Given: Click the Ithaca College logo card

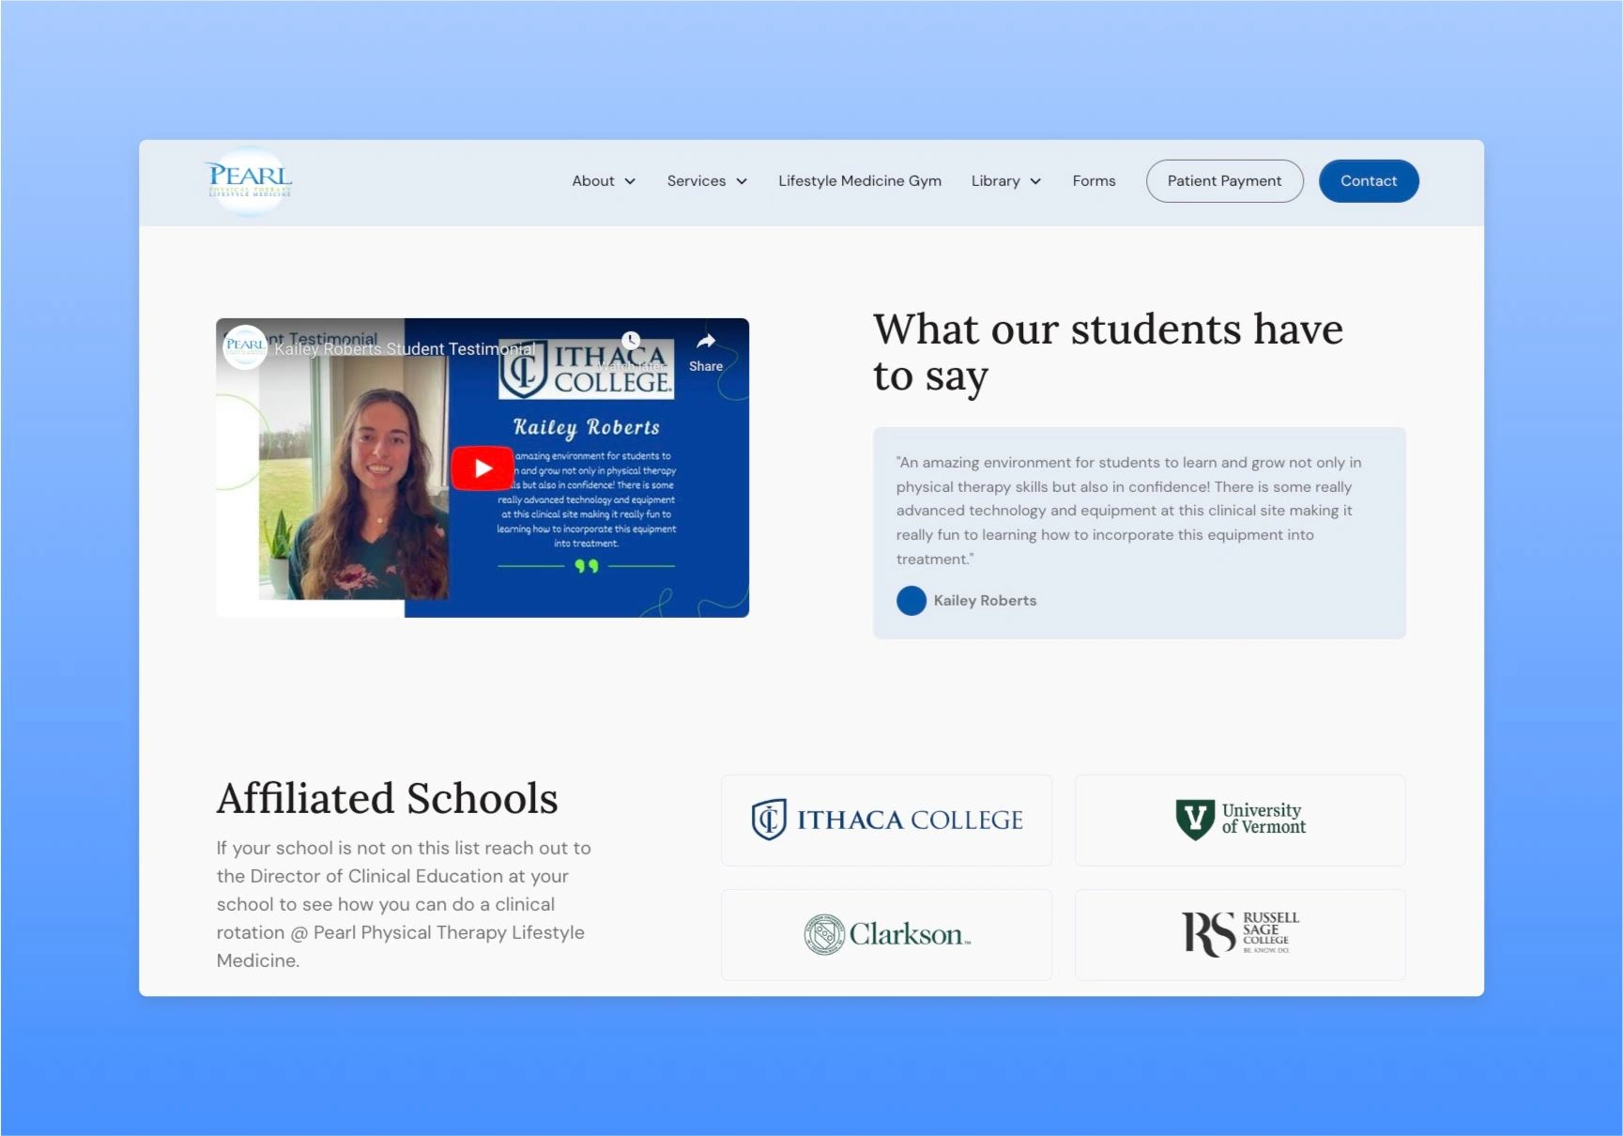Looking at the screenshot, I should [886, 821].
